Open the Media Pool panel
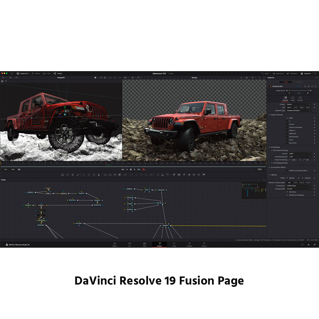 (23, 73)
